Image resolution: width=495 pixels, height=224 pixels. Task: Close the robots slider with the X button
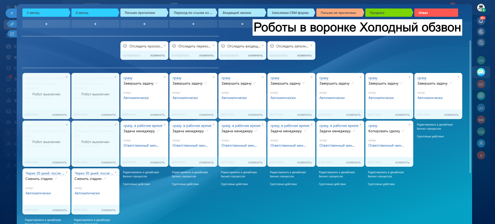point(12,13)
